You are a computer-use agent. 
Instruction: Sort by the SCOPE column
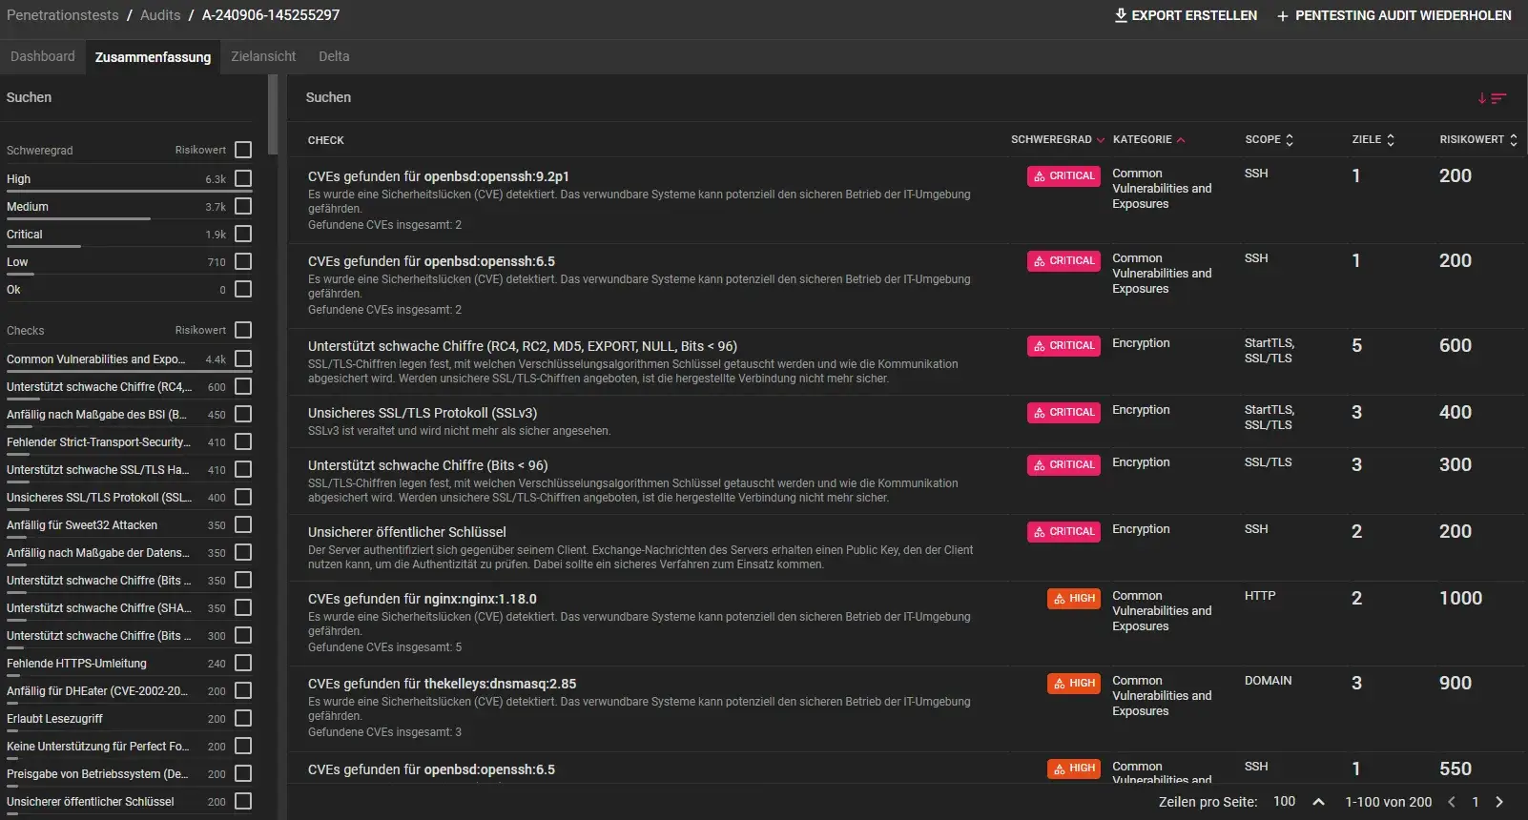tap(1269, 140)
